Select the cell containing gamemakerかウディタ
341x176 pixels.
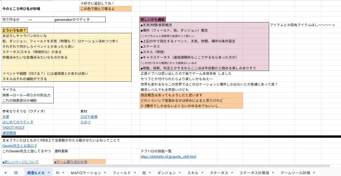point(72,20)
